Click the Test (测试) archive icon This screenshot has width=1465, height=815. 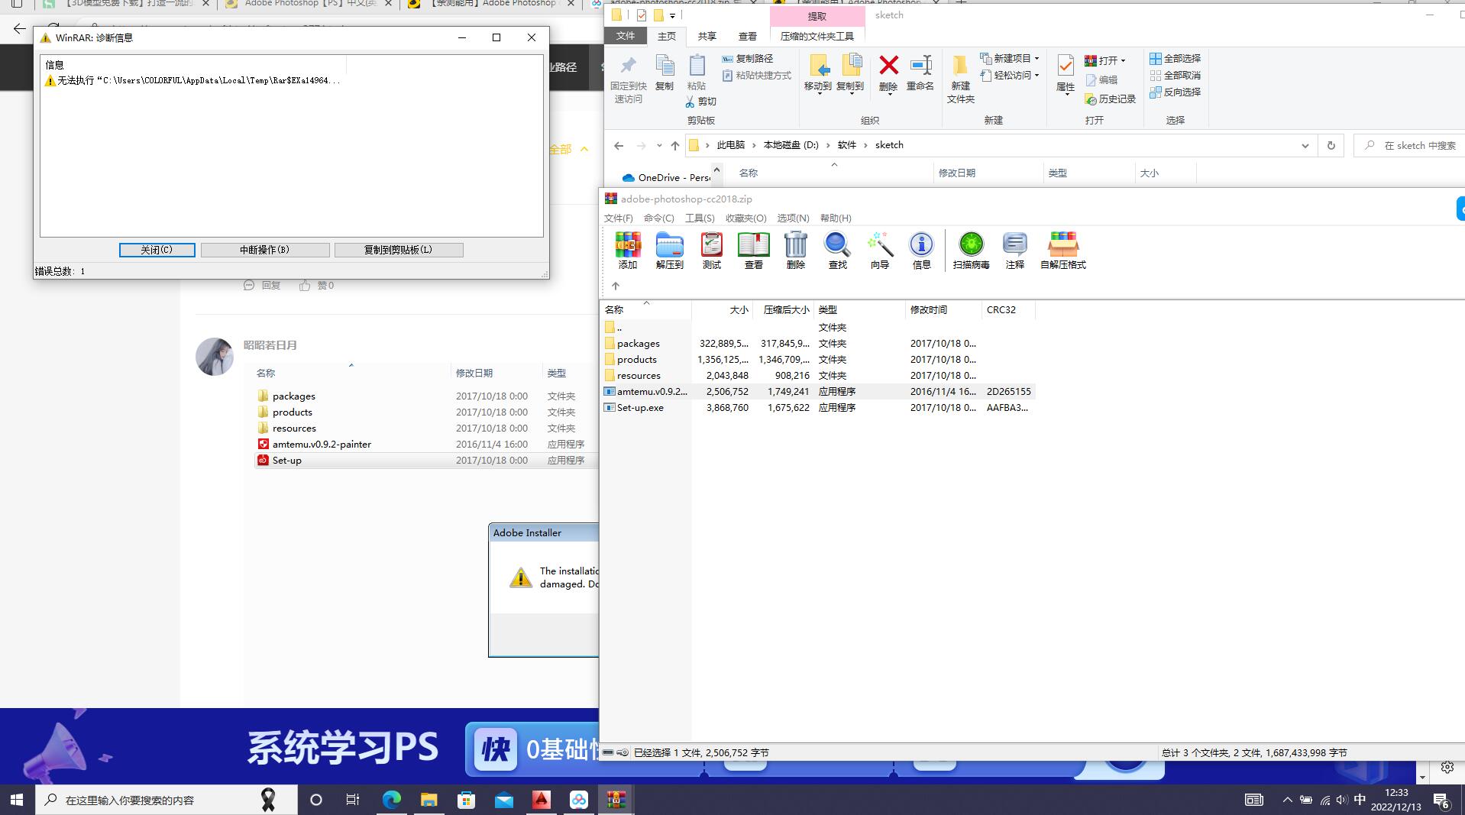pyautogui.click(x=711, y=250)
